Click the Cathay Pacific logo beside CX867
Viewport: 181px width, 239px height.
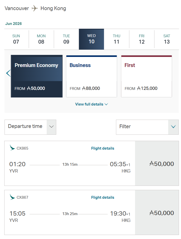[x=12, y=197]
